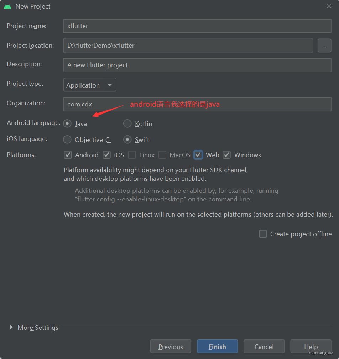Click the Previous button

click(x=171, y=347)
